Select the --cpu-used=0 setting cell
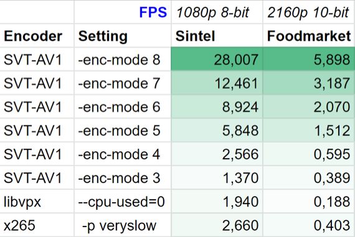The height and width of the screenshot is (237, 355). click(x=123, y=202)
